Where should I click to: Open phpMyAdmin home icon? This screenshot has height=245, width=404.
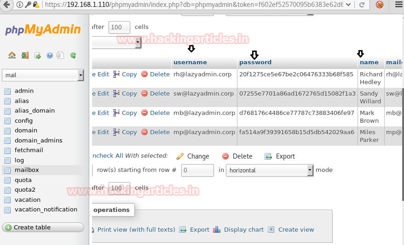[12, 55]
